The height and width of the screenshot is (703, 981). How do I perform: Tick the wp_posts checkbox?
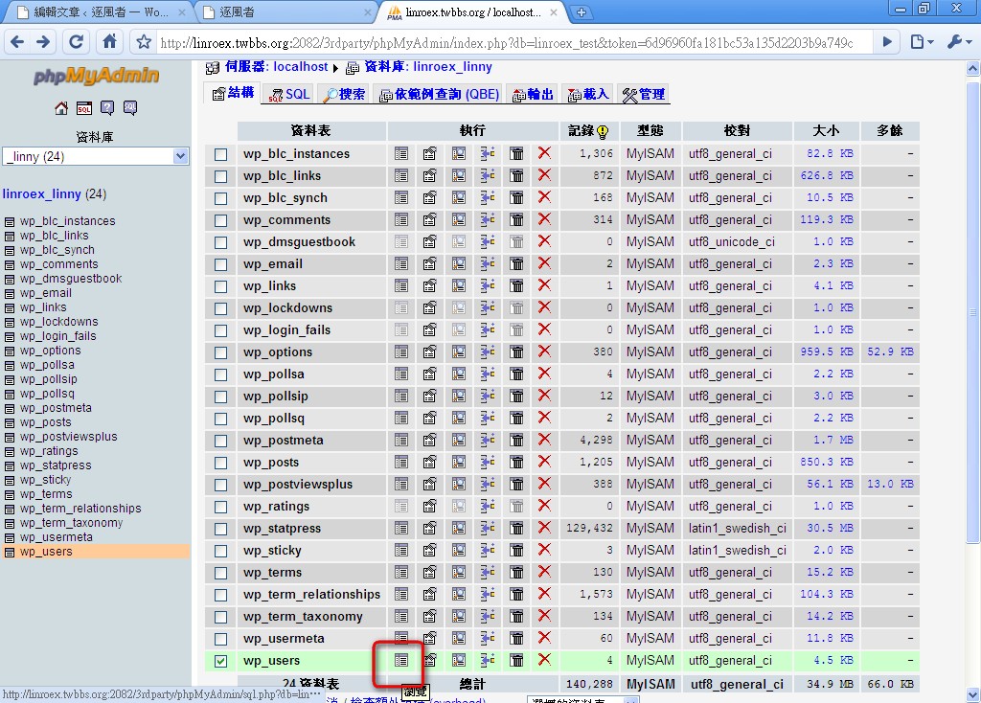pos(221,463)
